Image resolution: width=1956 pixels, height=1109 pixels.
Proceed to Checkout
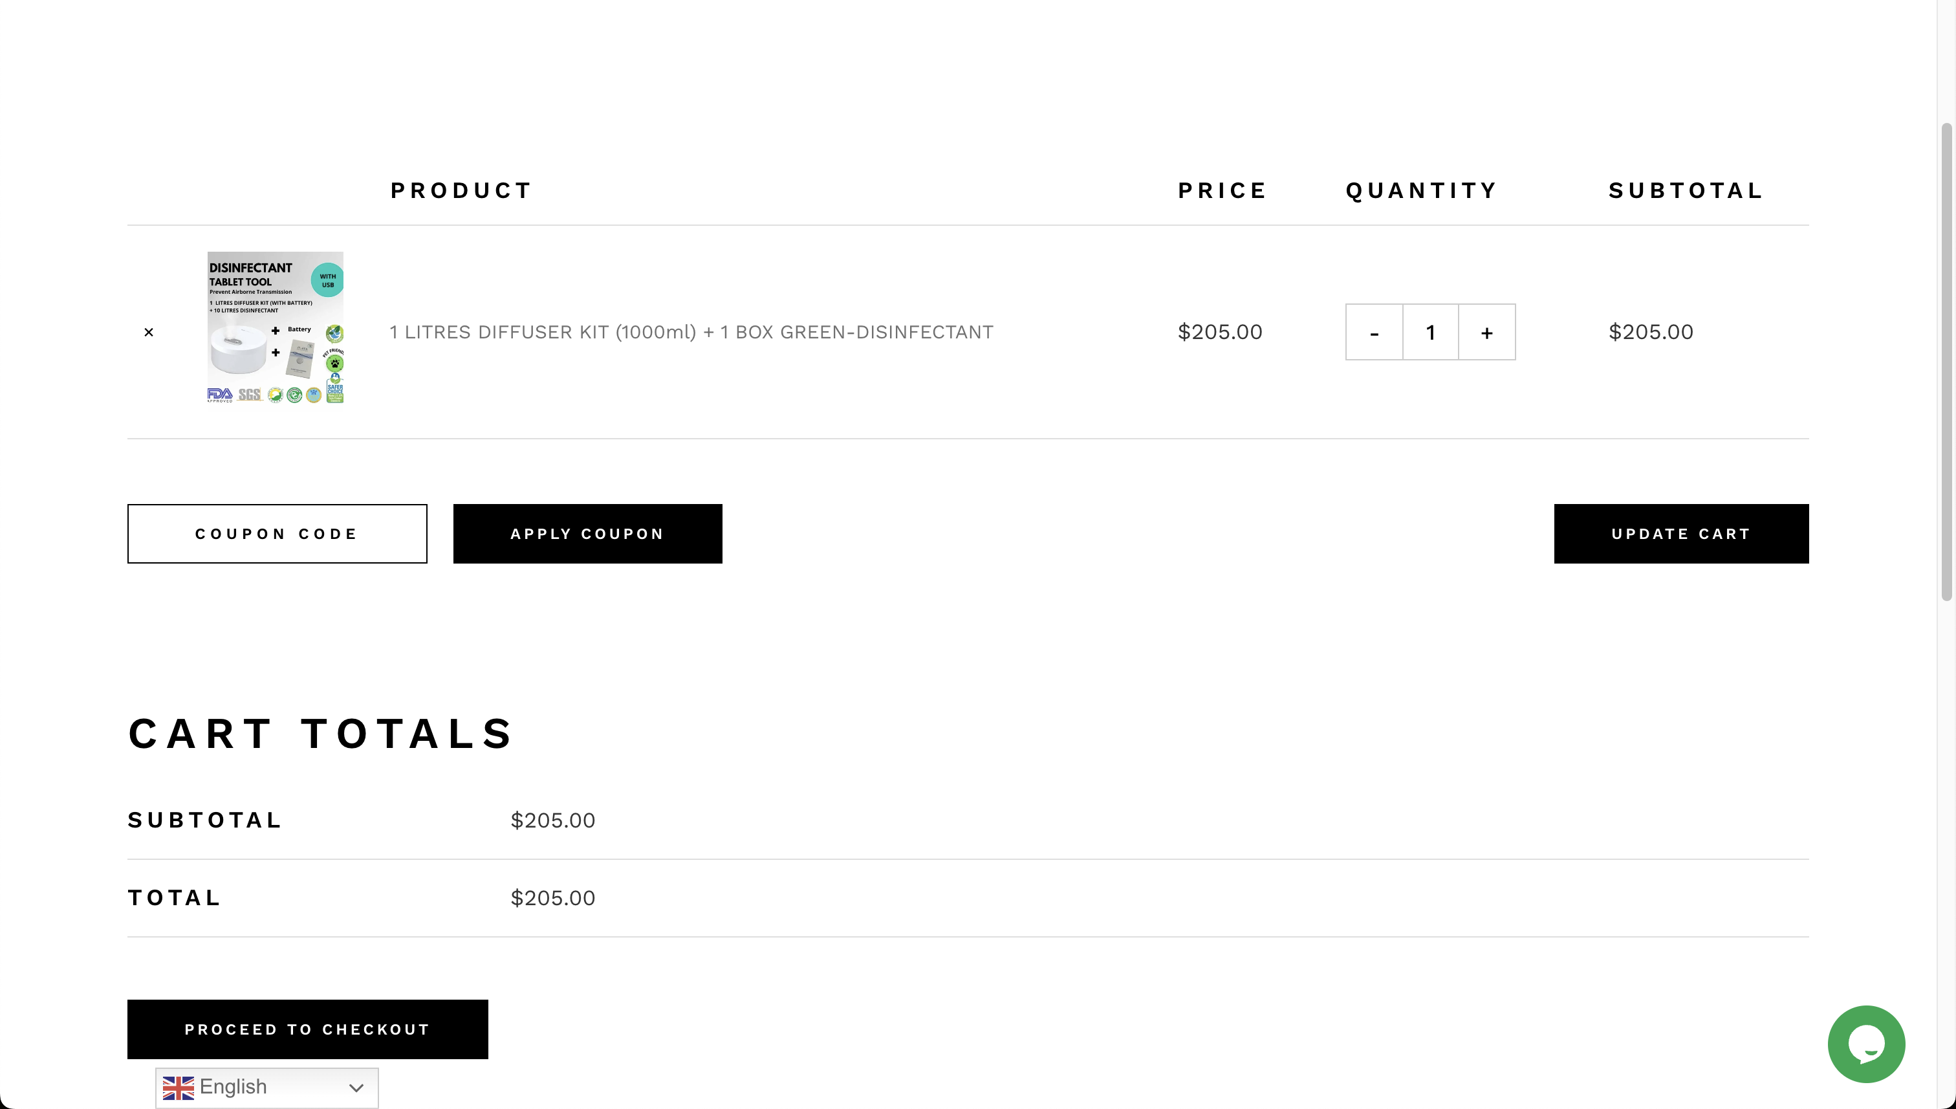coord(307,1029)
